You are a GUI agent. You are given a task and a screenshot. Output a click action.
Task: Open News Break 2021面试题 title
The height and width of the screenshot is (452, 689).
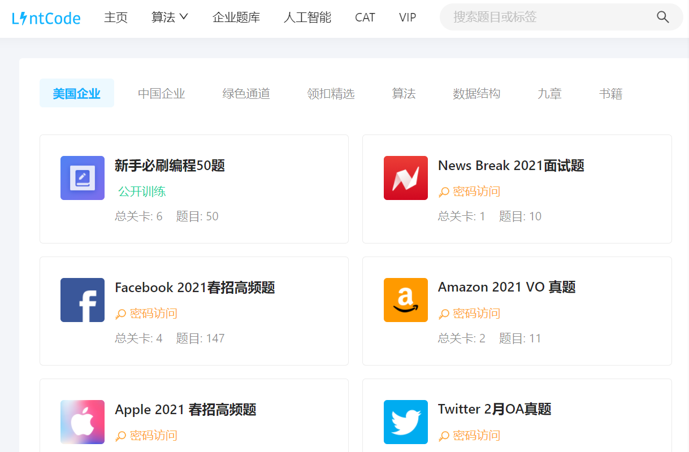pos(511,166)
